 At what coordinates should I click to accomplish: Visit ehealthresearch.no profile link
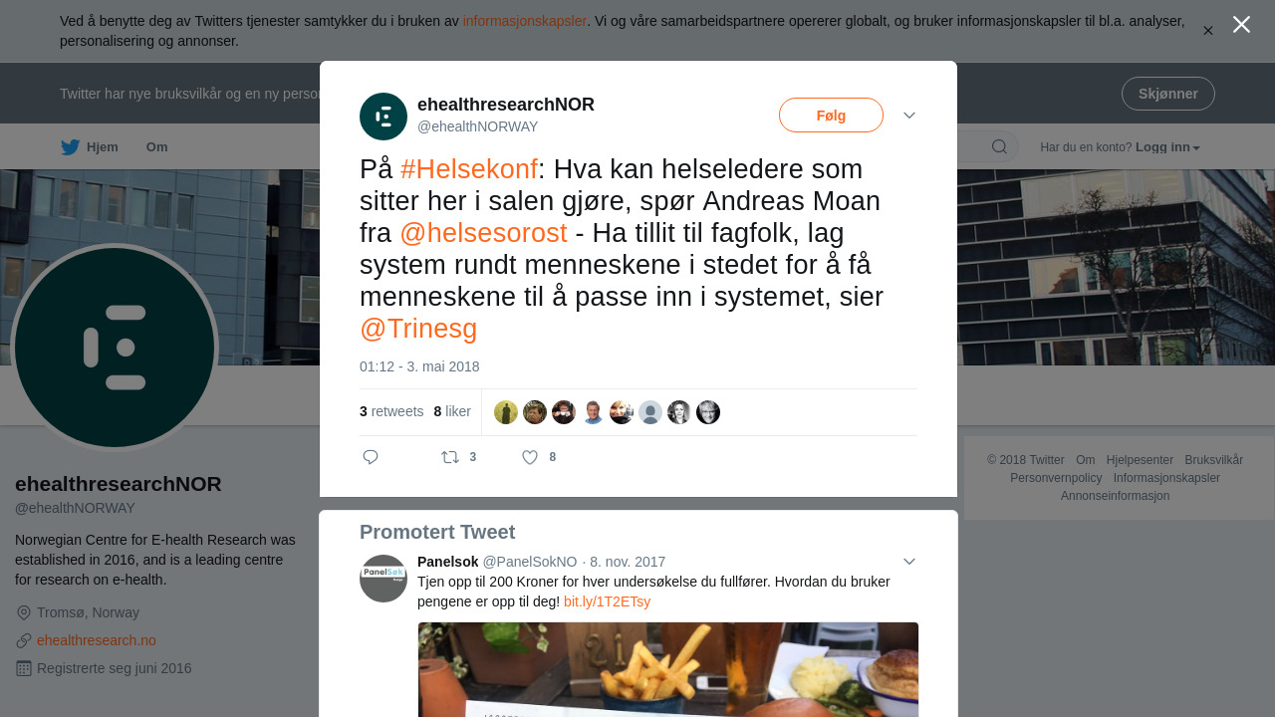pos(97,640)
